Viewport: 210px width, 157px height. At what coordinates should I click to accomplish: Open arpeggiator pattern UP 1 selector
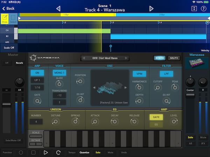(x=37, y=80)
